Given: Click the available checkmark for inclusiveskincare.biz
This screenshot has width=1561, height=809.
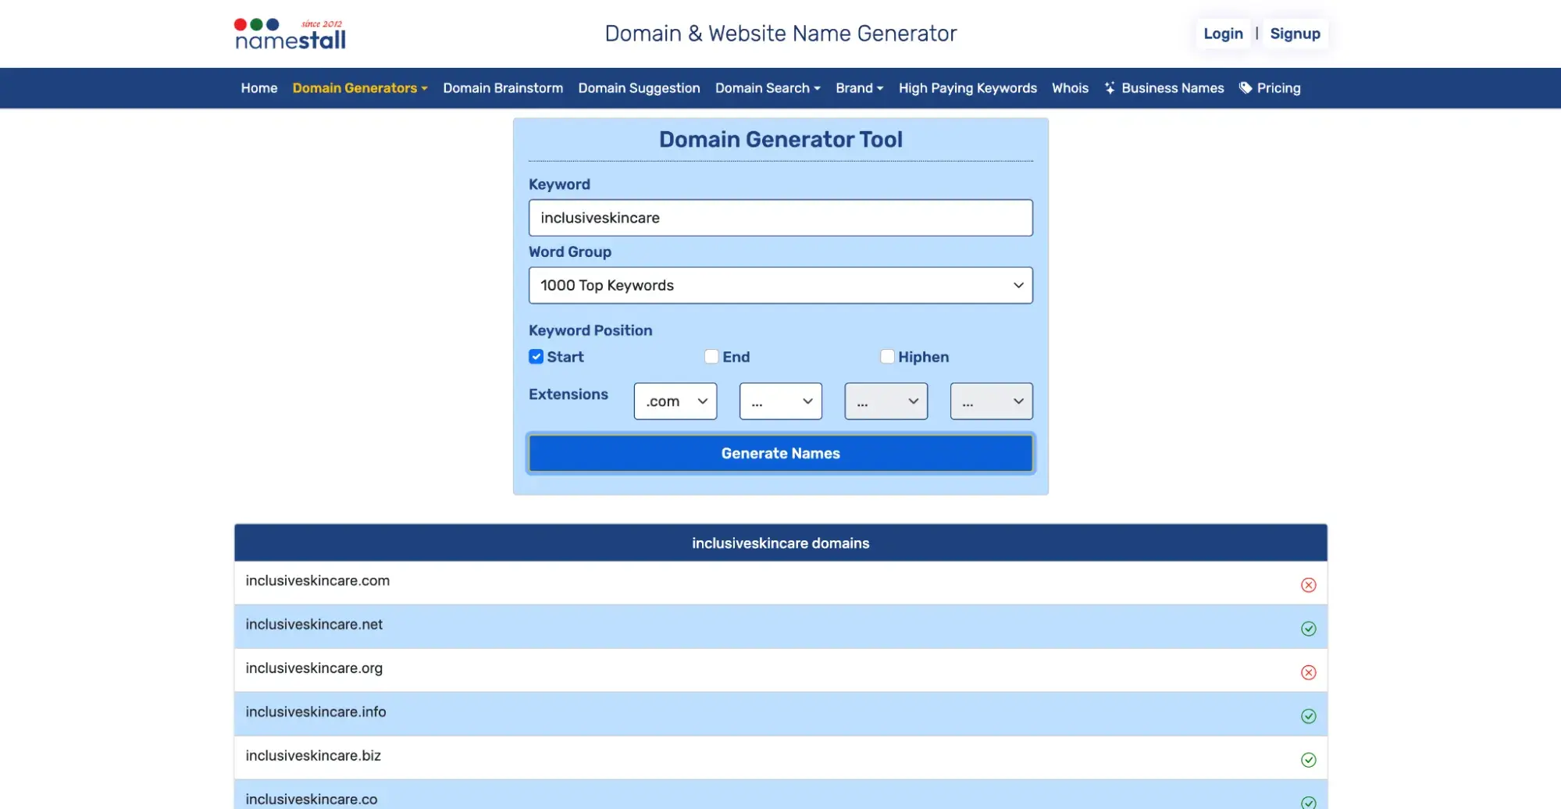Looking at the screenshot, I should (x=1308, y=760).
